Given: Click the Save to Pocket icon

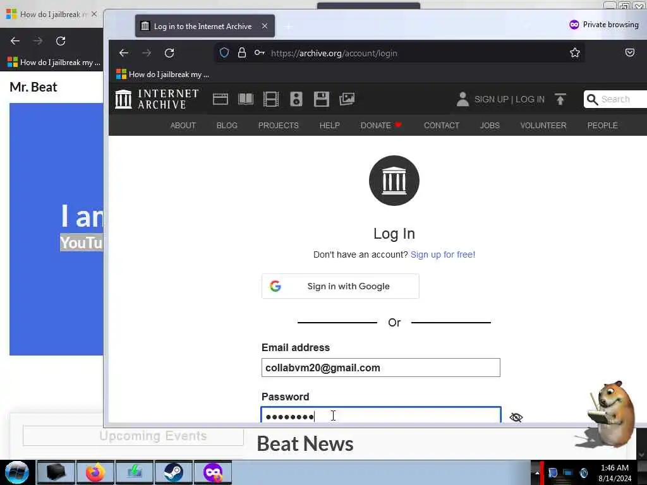Looking at the screenshot, I should click(630, 53).
